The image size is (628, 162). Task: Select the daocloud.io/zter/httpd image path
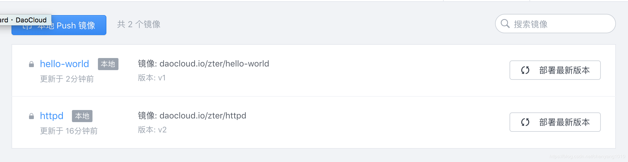tap(203, 115)
